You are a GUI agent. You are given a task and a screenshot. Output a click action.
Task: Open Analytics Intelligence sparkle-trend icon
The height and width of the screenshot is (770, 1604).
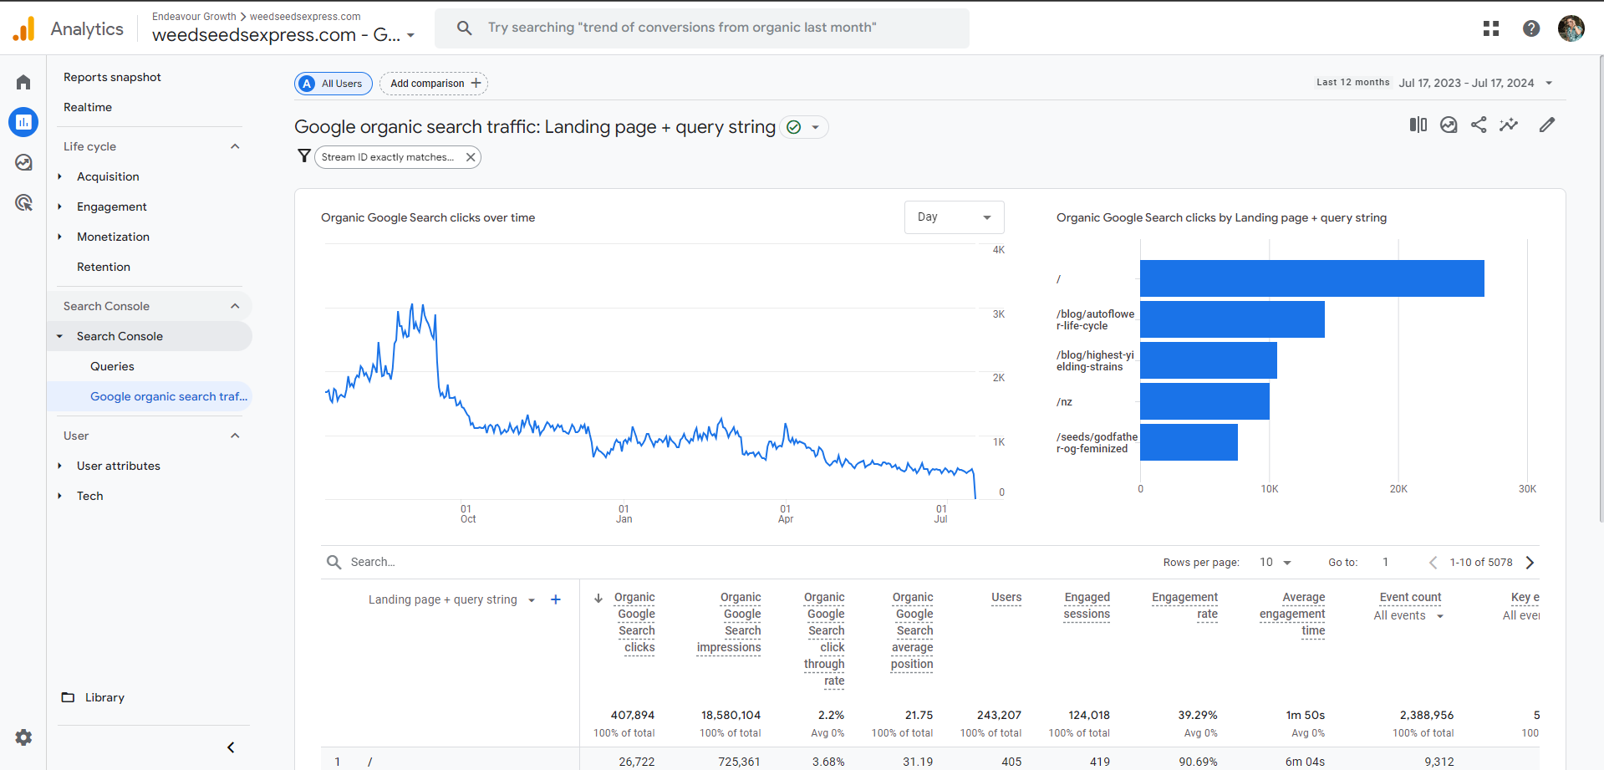coord(1510,125)
